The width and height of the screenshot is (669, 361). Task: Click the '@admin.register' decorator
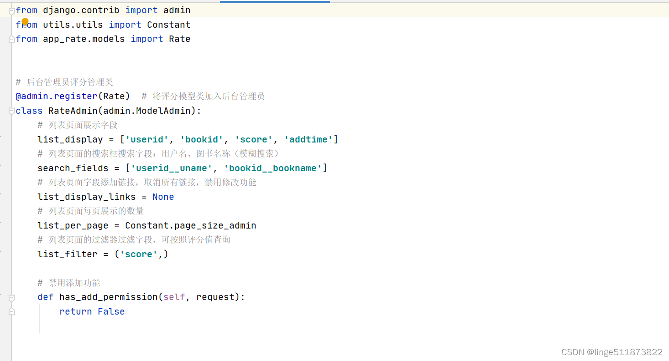tap(57, 96)
